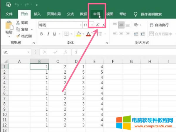This screenshot has width=176, height=132.
Task: Open the 数据 tab
Action: (83, 14)
